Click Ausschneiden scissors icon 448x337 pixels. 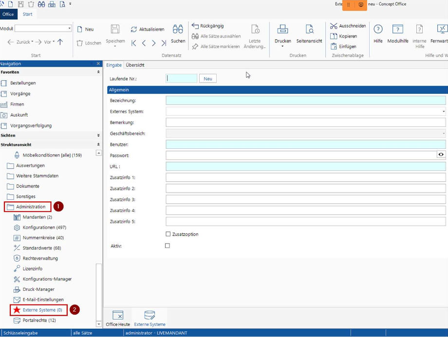[334, 26]
